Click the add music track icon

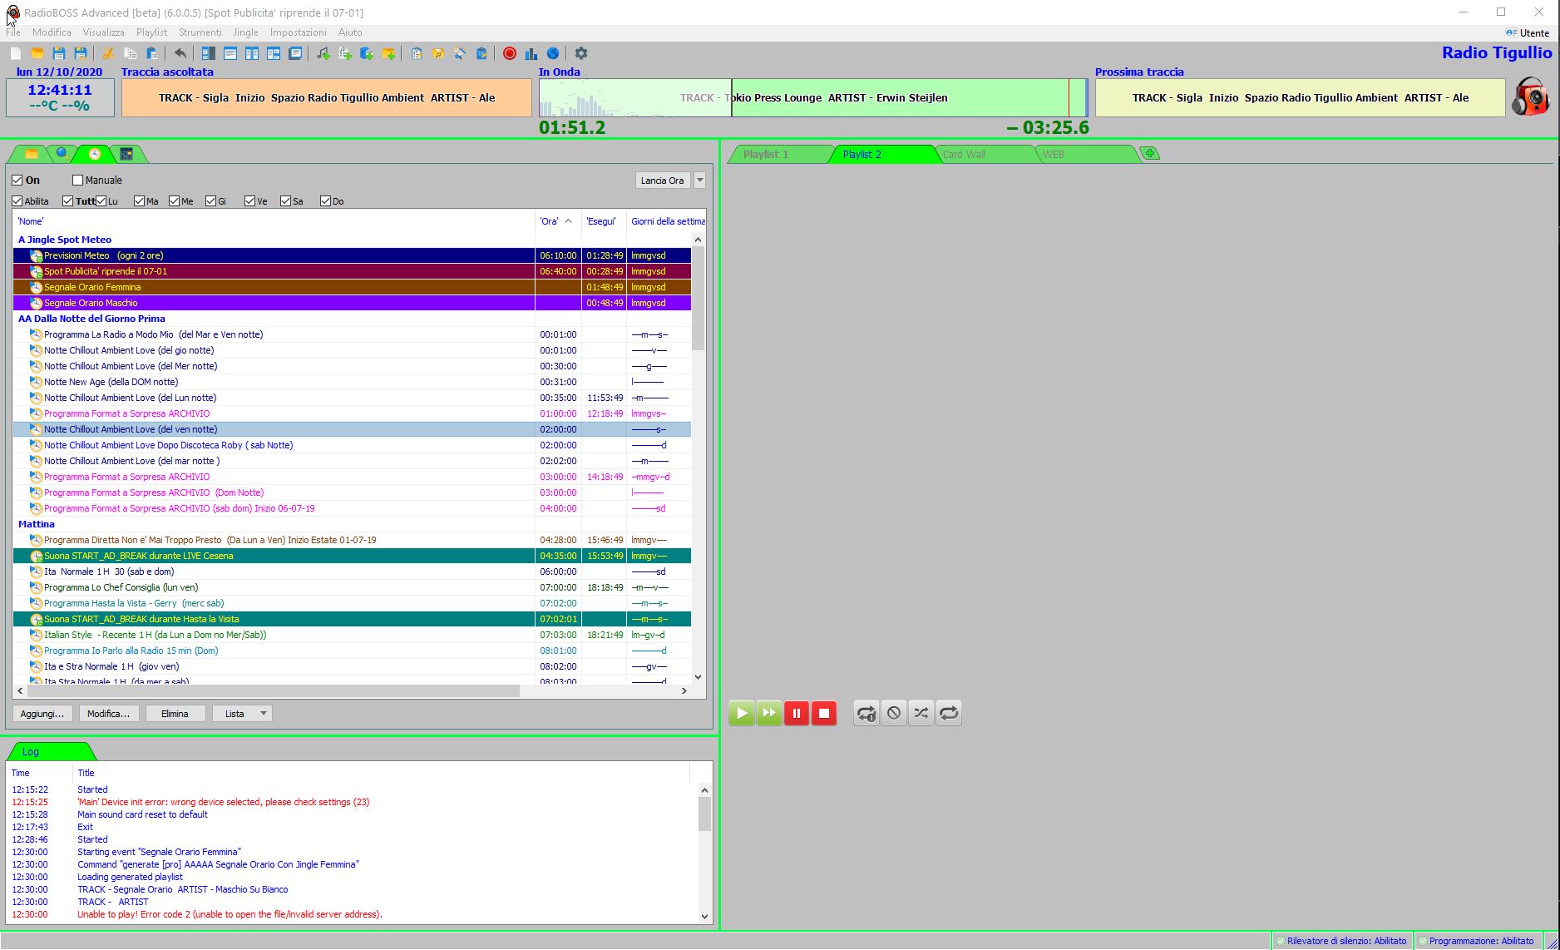pos(323,53)
